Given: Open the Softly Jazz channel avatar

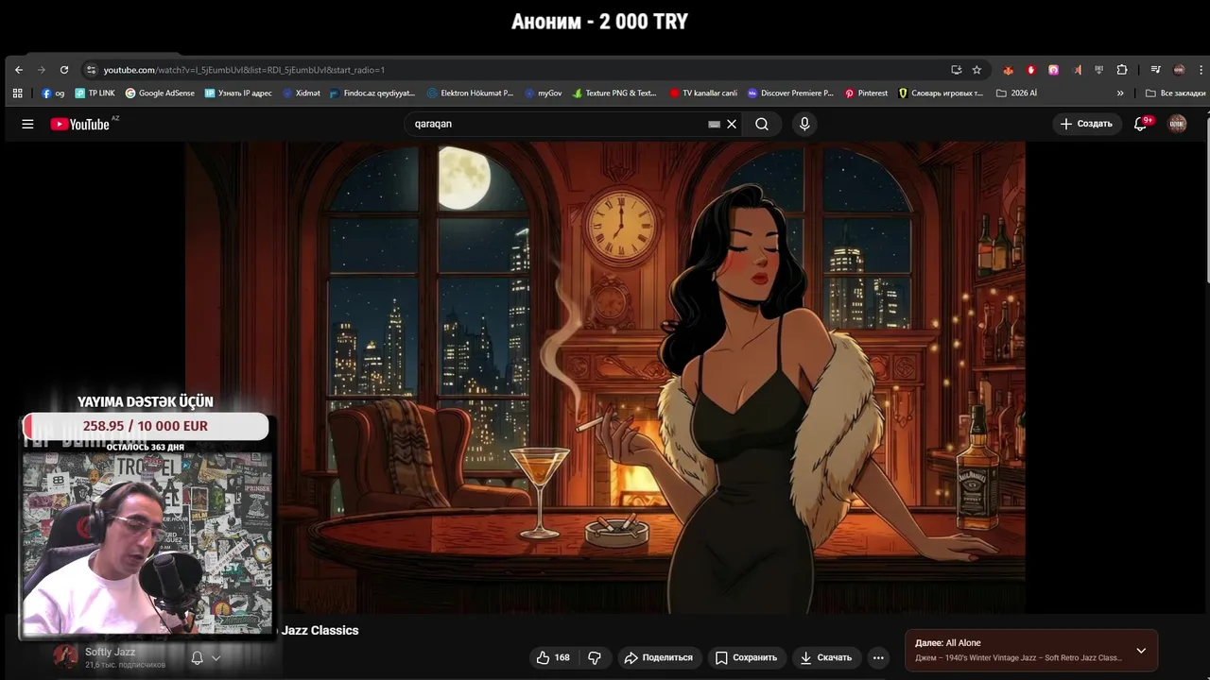Looking at the screenshot, I should tap(66, 656).
